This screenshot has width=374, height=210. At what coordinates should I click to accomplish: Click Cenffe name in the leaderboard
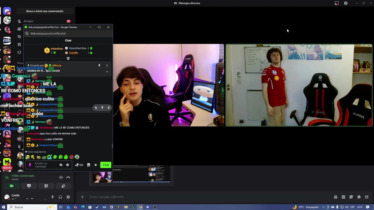tap(73, 53)
